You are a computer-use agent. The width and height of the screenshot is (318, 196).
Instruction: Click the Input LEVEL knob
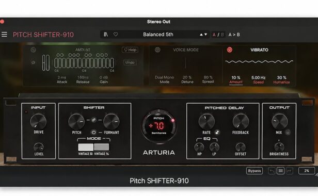[x=39, y=148]
